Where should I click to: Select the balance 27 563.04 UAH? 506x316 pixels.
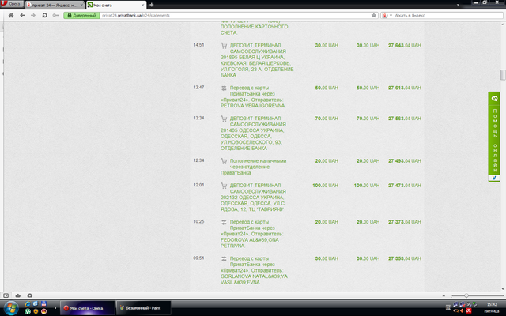(x=404, y=118)
